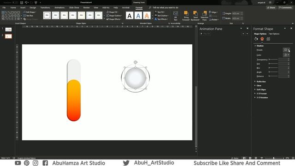
Task: Select slide 2 thumbnail
Action: pyautogui.click(x=8, y=36)
